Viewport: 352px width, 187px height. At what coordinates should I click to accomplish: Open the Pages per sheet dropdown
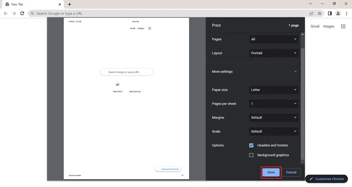pyautogui.click(x=274, y=104)
